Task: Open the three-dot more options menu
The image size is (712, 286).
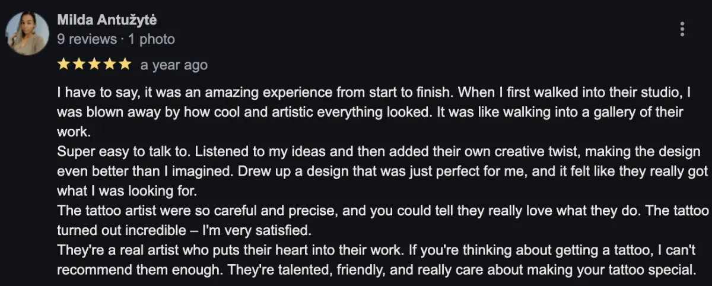Action: (683, 28)
